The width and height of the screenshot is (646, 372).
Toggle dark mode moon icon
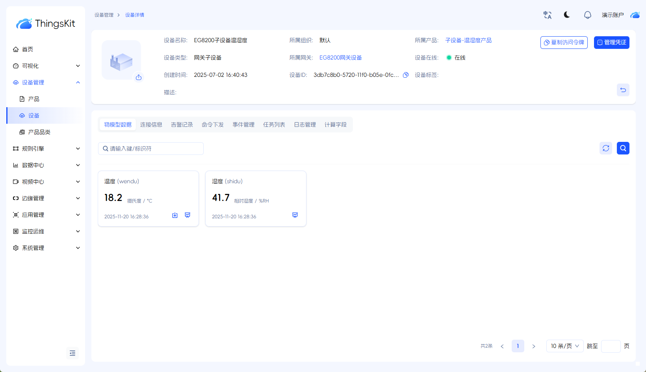567,15
